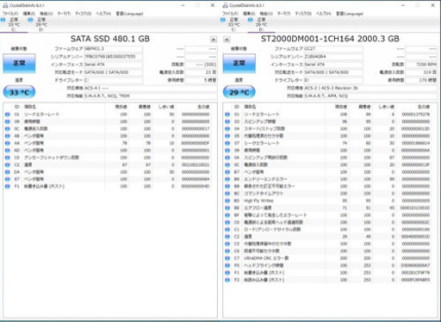Click status circle for 05 row in HDD list
Screen dimensions: 441x322
[227, 136]
